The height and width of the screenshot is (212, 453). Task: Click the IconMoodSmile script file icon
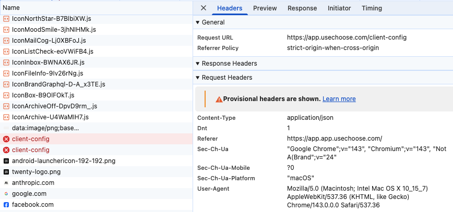pyautogui.click(x=6, y=30)
